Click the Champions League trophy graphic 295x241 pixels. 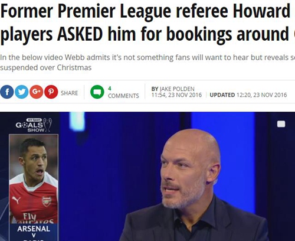pos(48,125)
